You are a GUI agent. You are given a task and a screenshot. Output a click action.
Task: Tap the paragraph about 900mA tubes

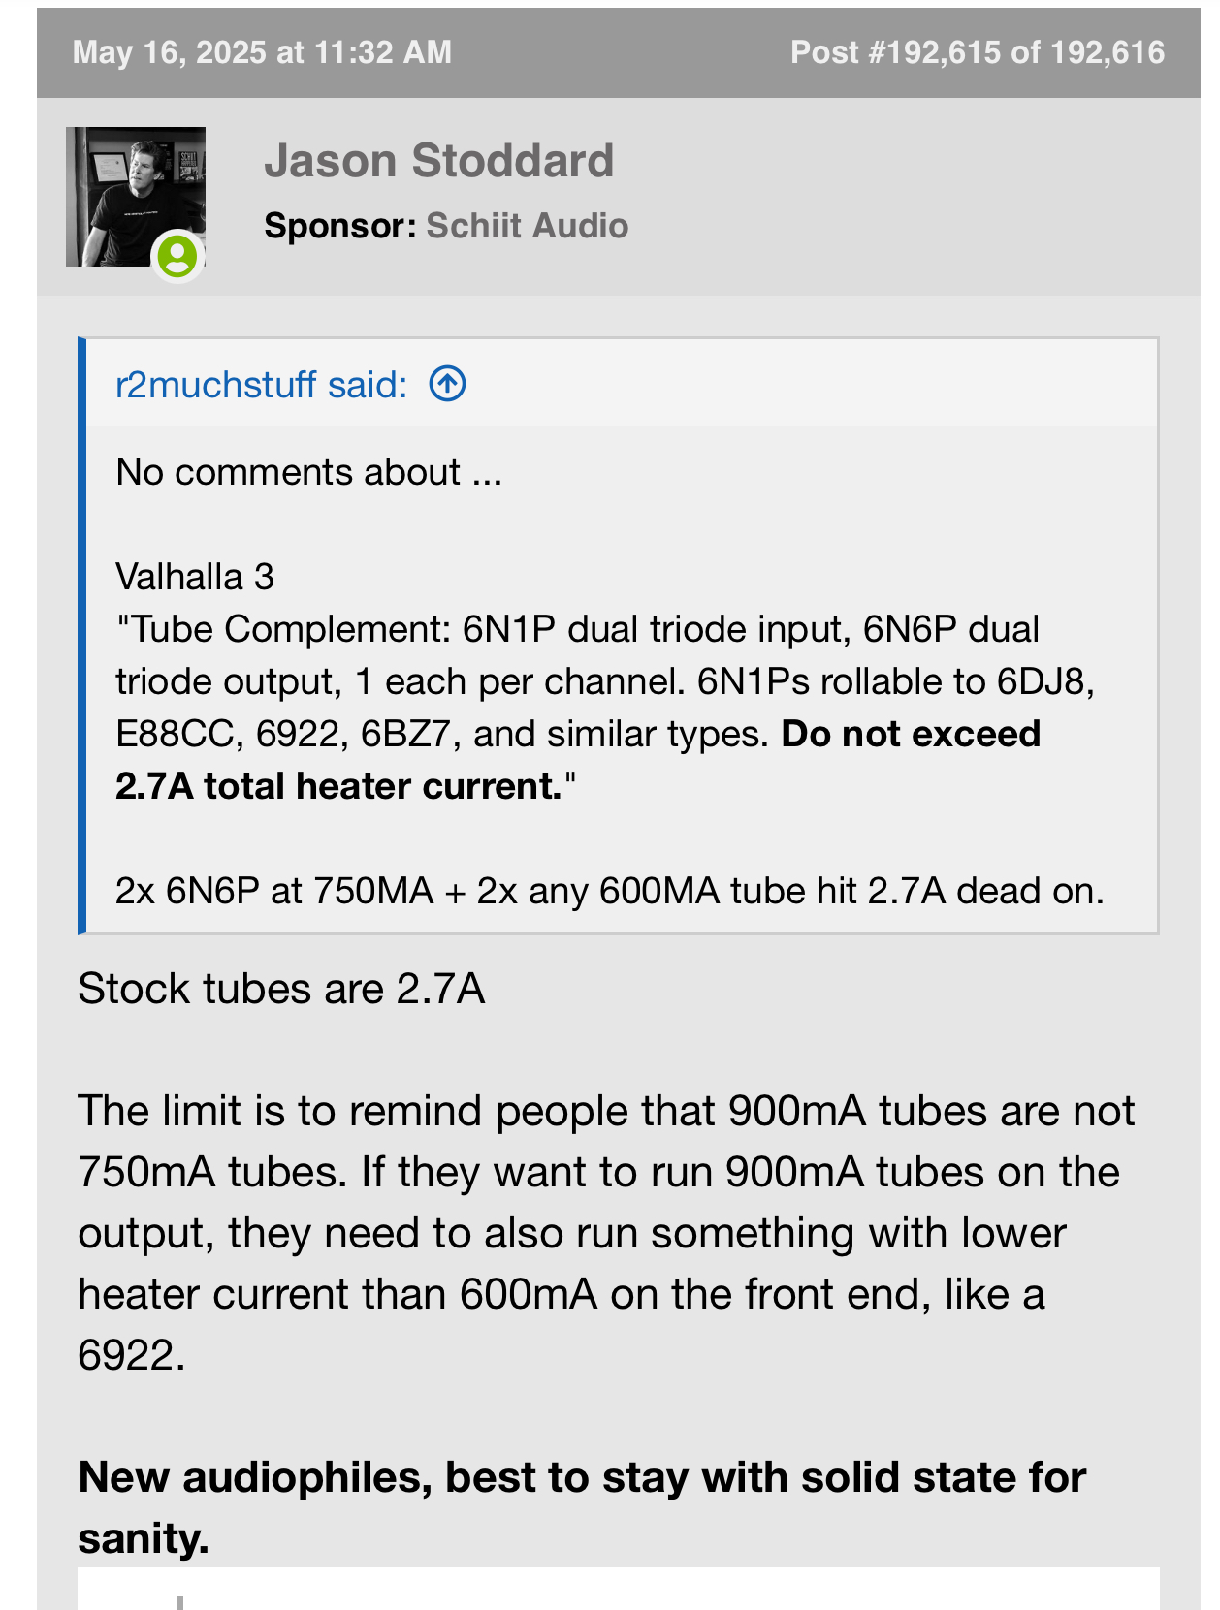606,1233
